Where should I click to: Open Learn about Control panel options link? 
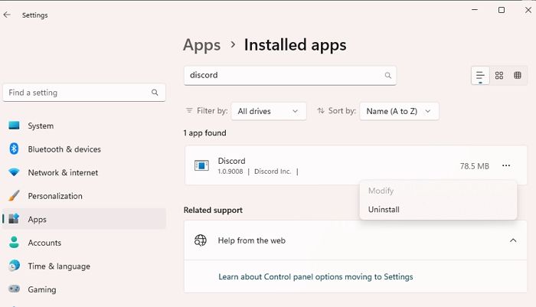click(315, 276)
